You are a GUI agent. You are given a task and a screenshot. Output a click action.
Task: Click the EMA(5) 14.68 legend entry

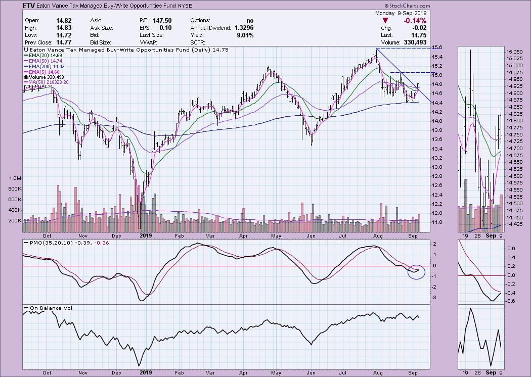pyautogui.click(x=45, y=72)
